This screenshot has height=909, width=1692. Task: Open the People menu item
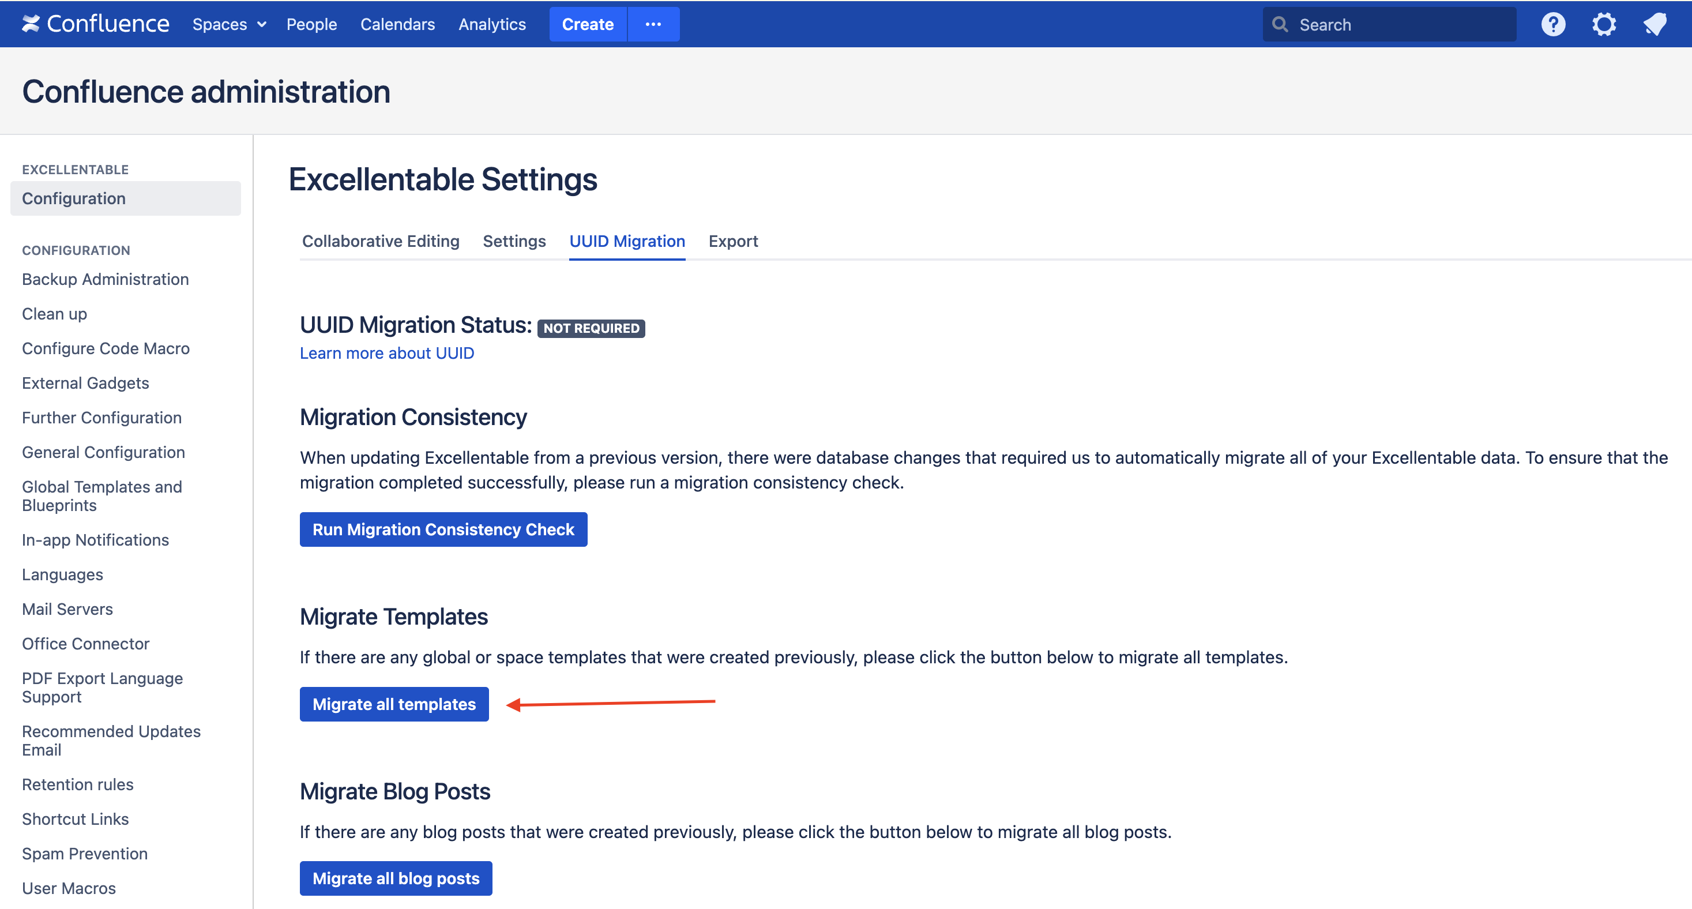click(311, 24)
